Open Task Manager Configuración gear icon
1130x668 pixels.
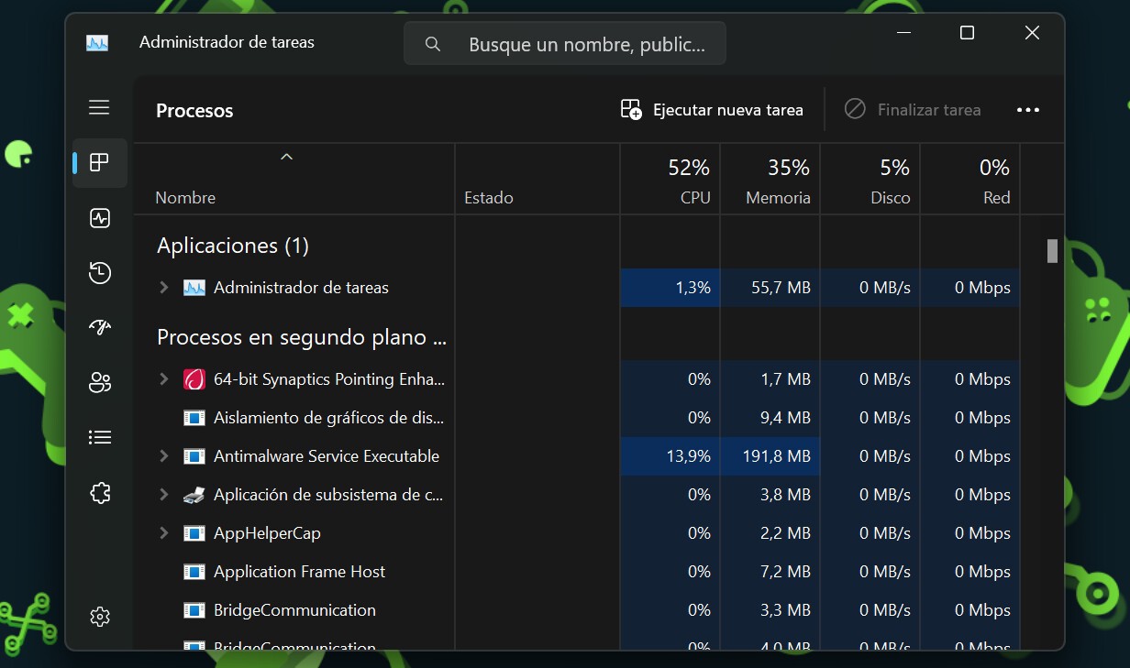[99, 616]
